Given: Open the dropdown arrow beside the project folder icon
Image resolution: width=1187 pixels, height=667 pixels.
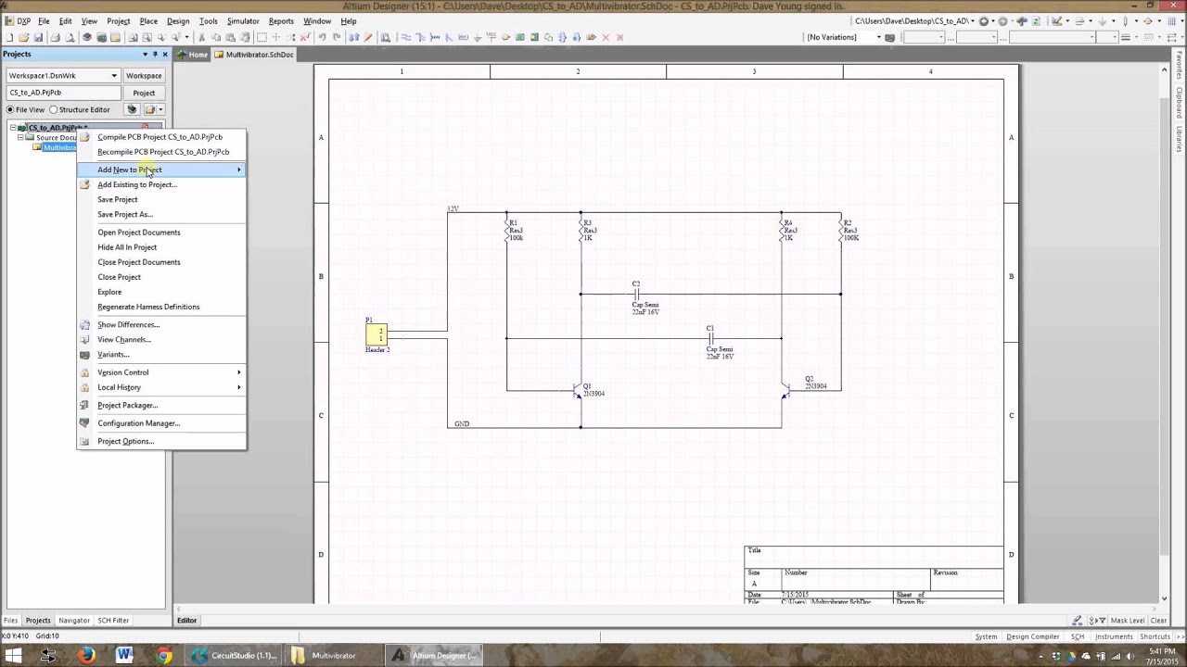Looking at the screenshot, I should click(x=160, y=109).
